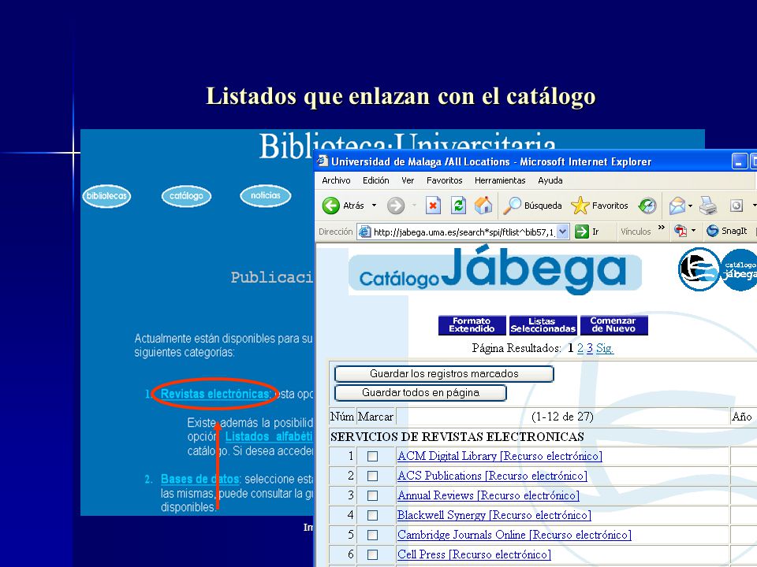This screenshot has height=567, width=757.
Task: Click the URL address field
Action: click(x=464, y=232)
